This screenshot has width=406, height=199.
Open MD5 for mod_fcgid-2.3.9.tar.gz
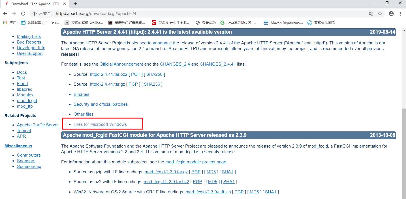point(211,172)
